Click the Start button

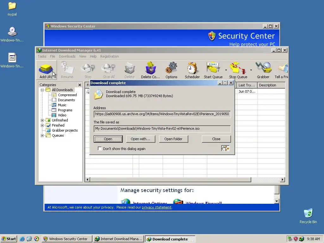pyautogui.click(x=9, y=239)
